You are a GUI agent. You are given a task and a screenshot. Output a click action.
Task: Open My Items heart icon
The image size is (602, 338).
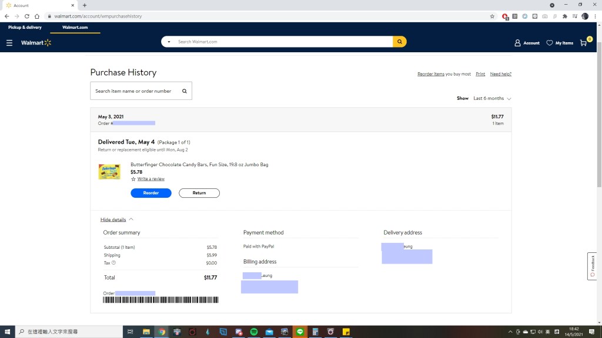coord(550,43)
